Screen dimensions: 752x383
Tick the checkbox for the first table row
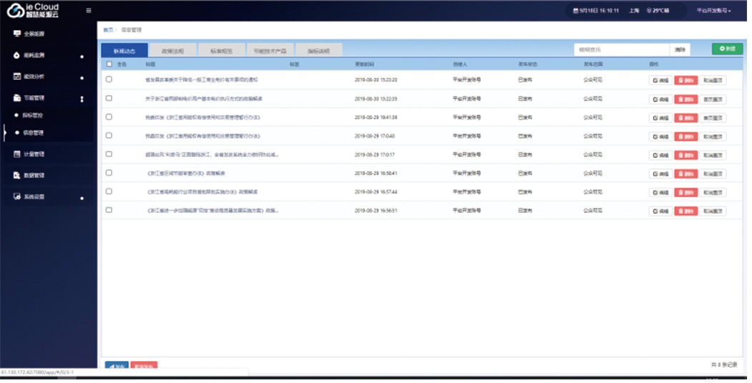[x=109, y=79]
